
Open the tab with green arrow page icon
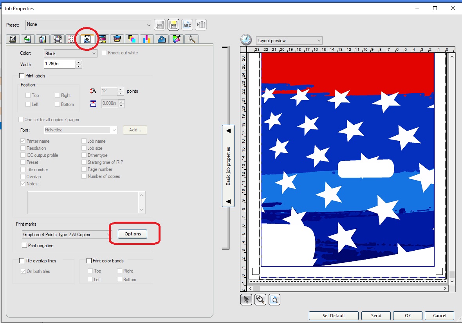point(27,39)
